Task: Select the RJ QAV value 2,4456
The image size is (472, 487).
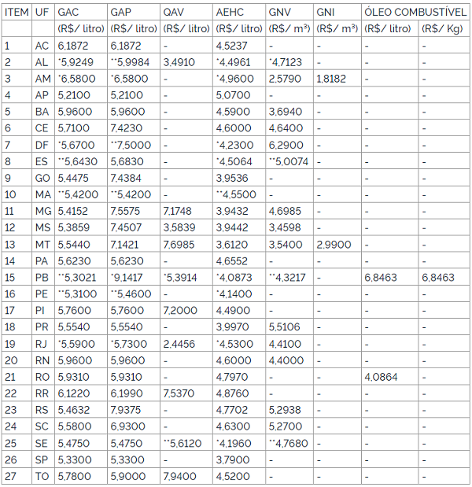Action: [x=179, y=344]
